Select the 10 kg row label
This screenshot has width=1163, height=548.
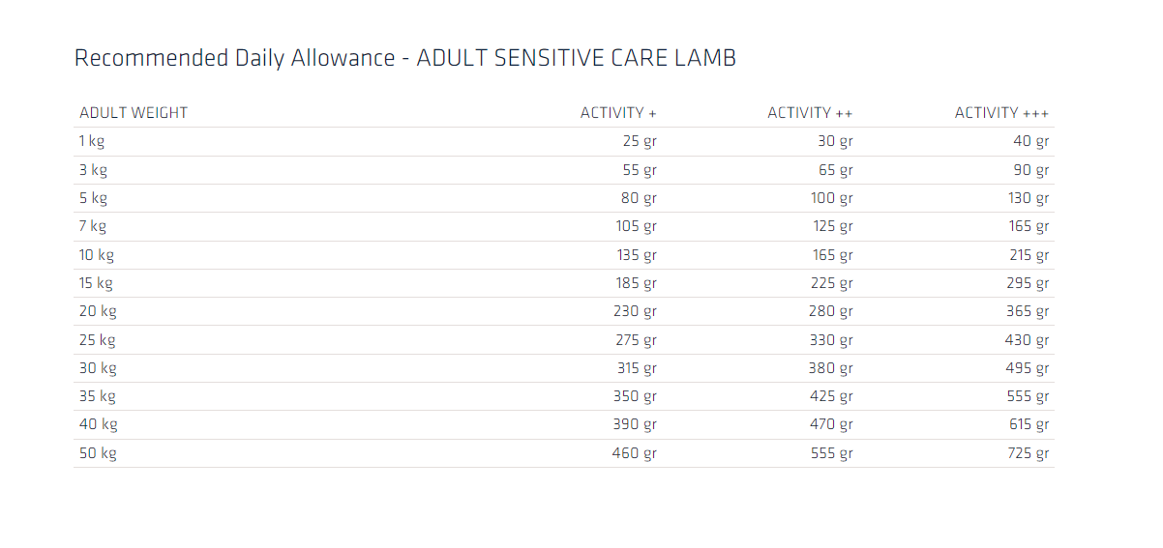point(97,255)
